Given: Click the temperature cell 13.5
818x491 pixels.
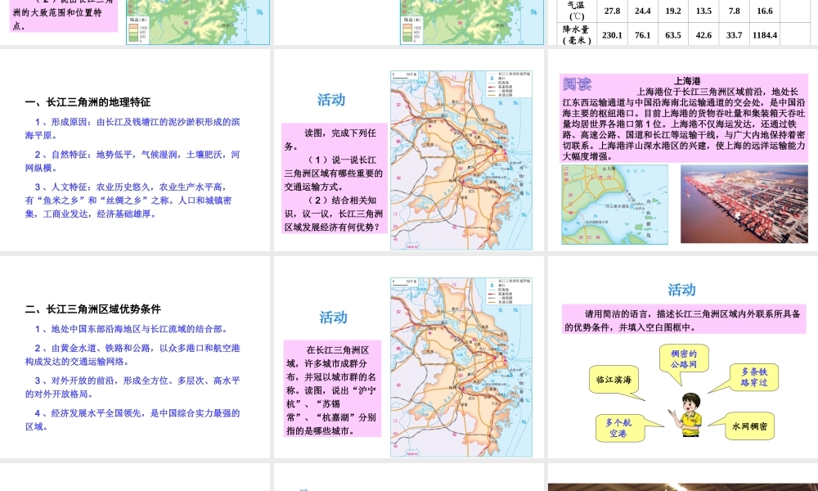Looking at the screenshot, I should point(703,11).
